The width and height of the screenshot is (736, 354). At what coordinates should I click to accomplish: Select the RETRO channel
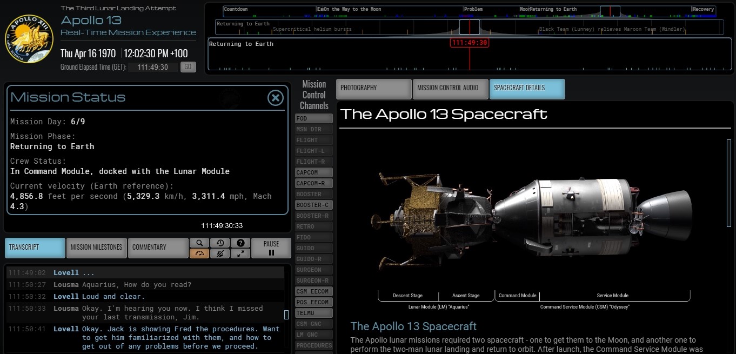[x=314, y=226]
